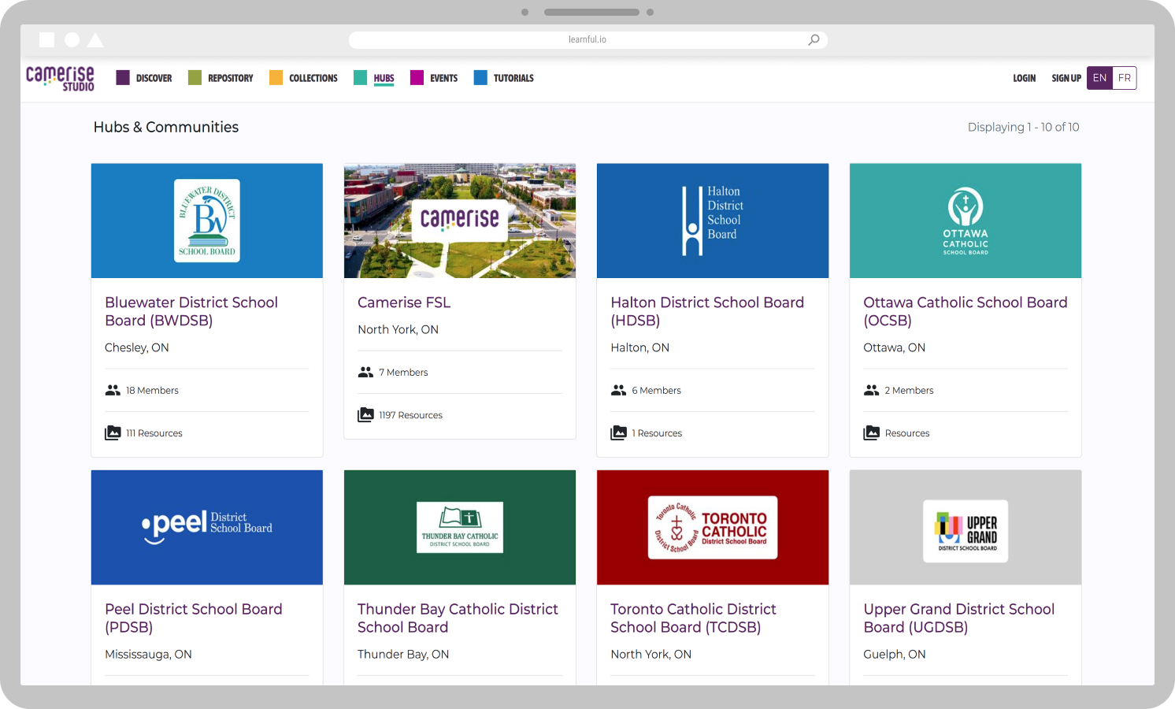Click '1 Resources' text
Screen dimensions: 1175x709
[x=657, y=433]
